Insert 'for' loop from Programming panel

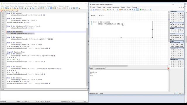click(173, 44)
